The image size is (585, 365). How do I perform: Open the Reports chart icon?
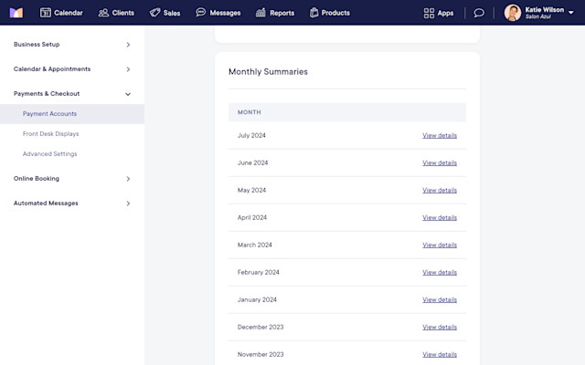[x=261, y=13]
